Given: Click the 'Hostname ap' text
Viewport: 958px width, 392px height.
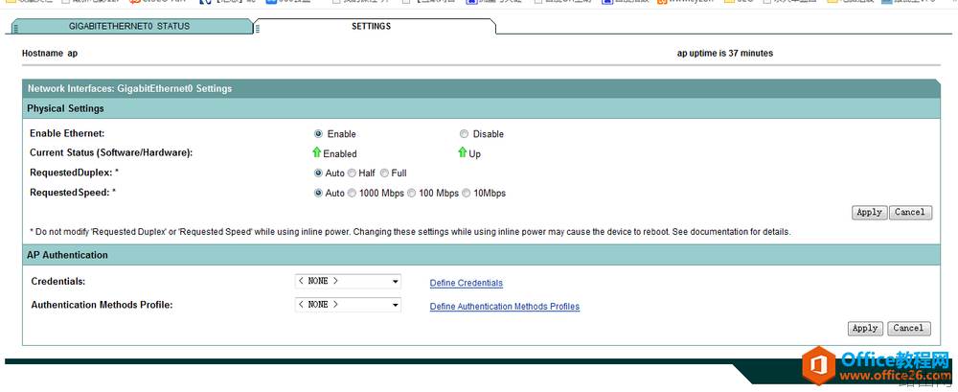Looking at the screenshot, I should click(50, 54).
